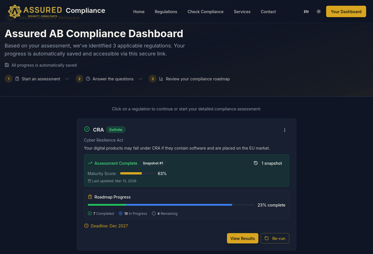Click the Answer the questions step label
Image resolution: width=373 pixels, height=254 pixels.
(x=113, y=79)
